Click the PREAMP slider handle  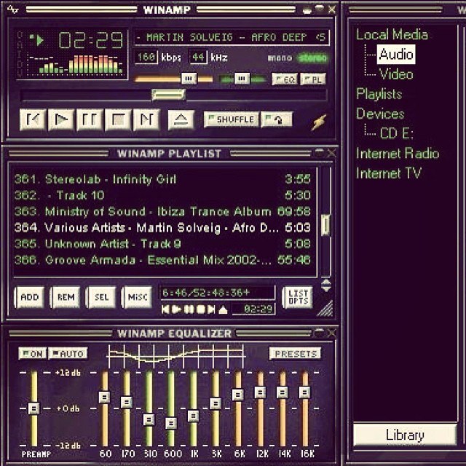point(34,408)
